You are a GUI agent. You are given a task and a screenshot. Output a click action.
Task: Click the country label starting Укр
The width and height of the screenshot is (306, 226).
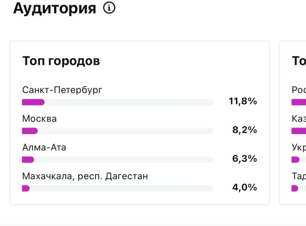coord(299,147)
